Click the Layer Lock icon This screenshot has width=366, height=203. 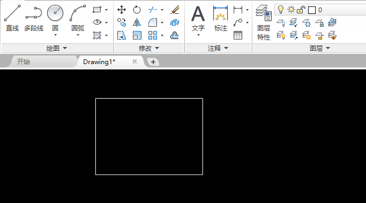[x=319, y=22]
